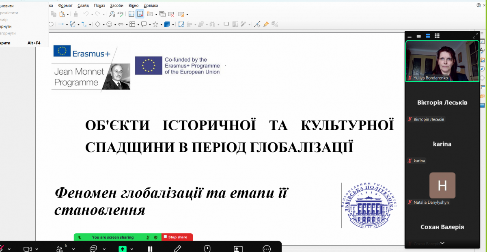Open the Zoom participants panel
487x252 pixels.
tap(60, 249)
